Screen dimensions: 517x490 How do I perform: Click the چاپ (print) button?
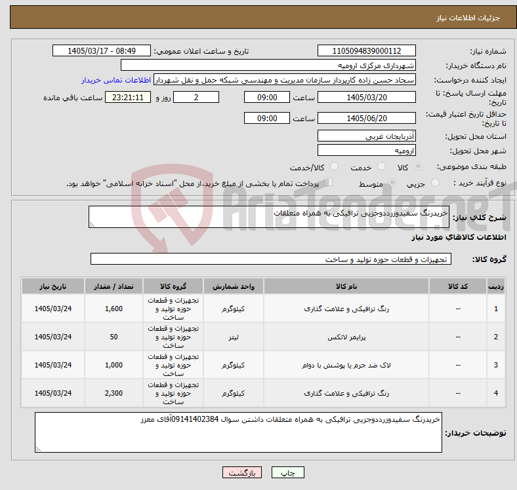coord(287,472)
